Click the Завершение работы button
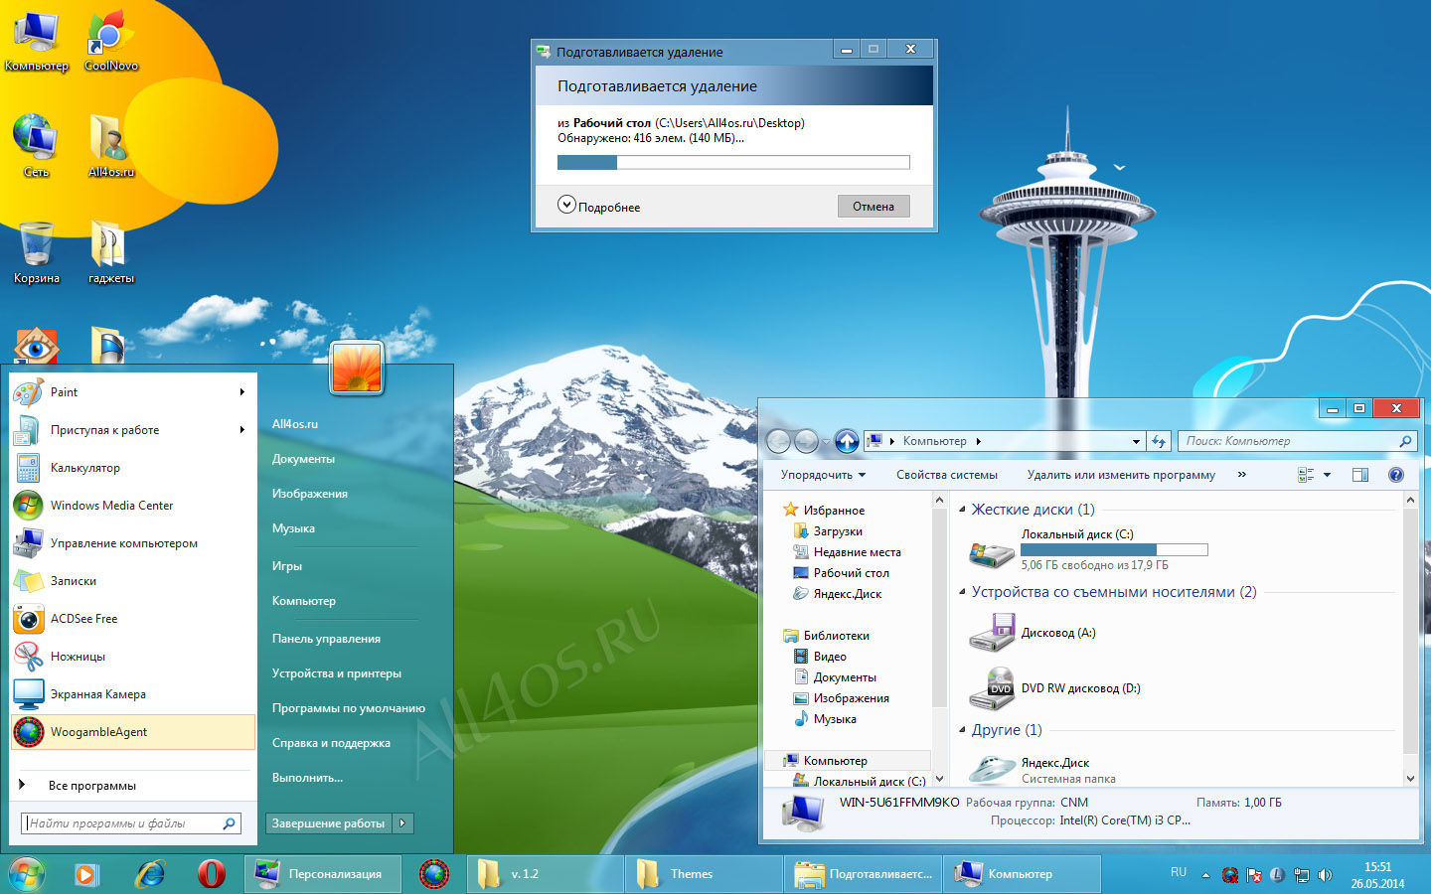 point(329,822)
